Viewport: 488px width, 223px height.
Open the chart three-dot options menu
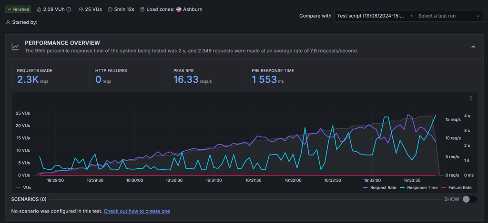coord(471,98)
